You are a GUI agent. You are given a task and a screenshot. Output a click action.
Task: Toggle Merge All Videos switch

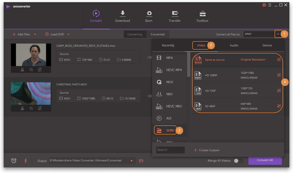tap(238, 161)
